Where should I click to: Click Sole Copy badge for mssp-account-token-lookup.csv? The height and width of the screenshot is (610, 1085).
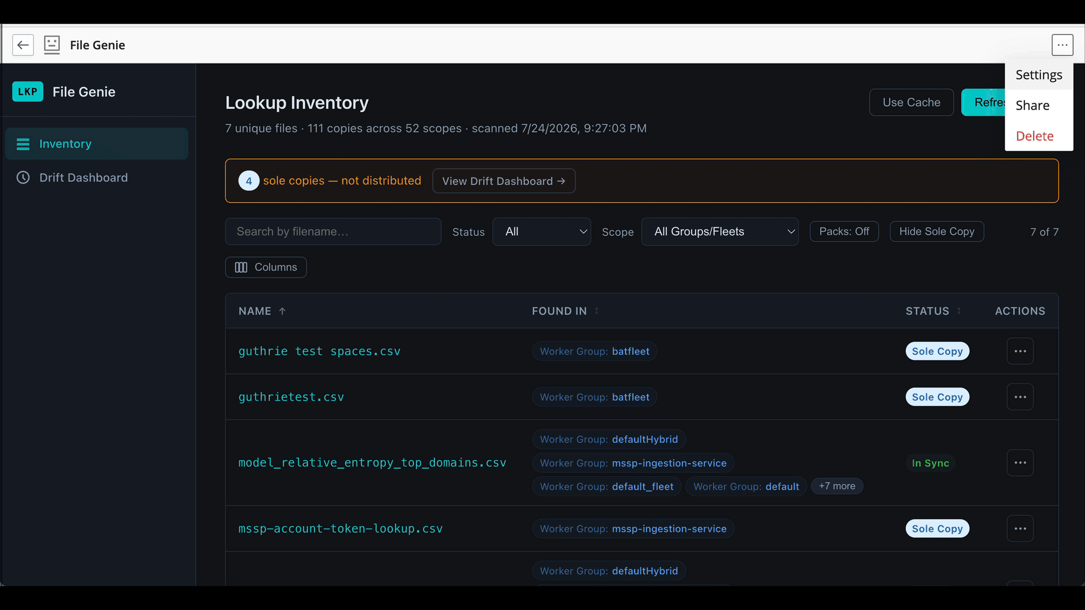pyautogui.click(x=938, y=529)
